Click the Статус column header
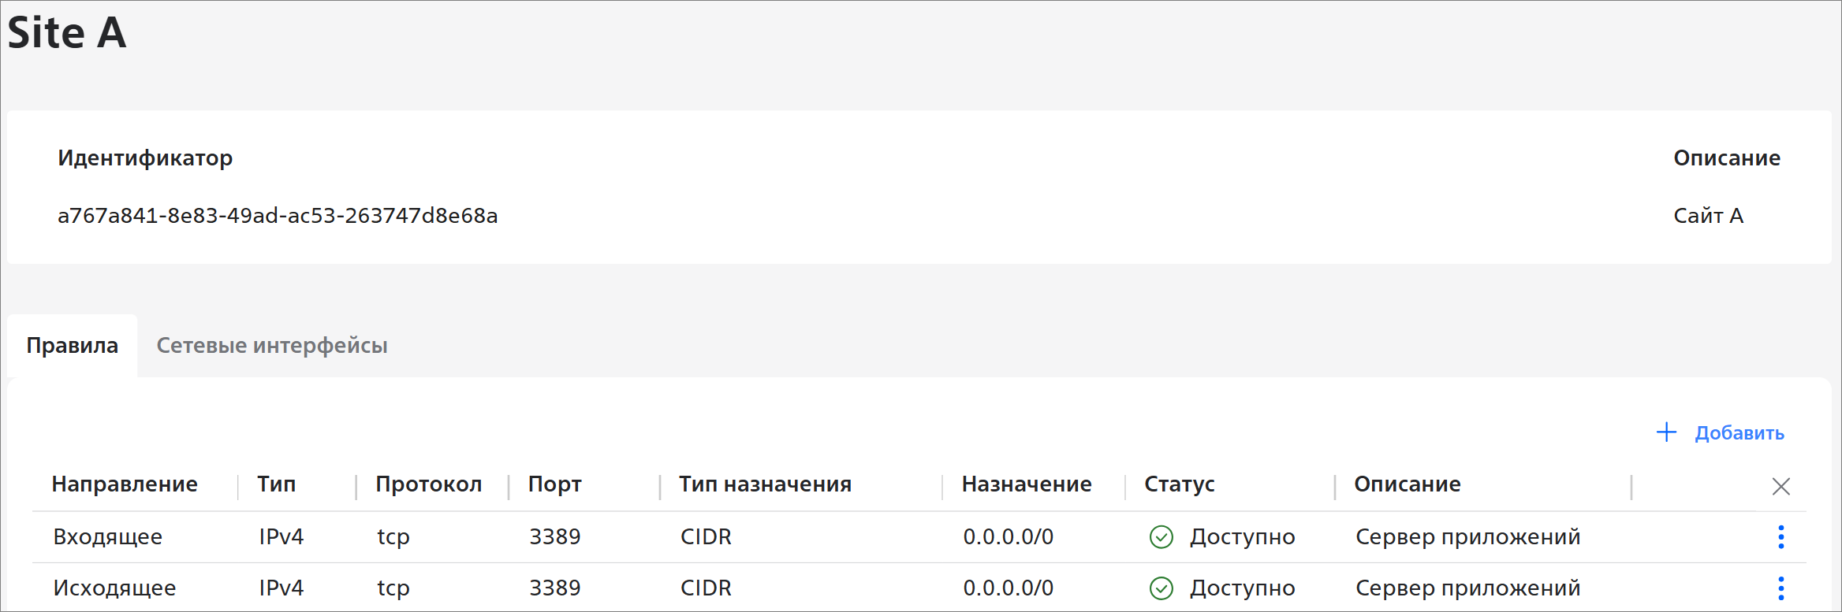The width and height of the screenshot is (1842, 612). 1179,484
